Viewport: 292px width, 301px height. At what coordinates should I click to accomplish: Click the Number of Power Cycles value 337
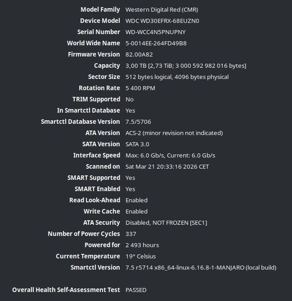tap(131, 234)
